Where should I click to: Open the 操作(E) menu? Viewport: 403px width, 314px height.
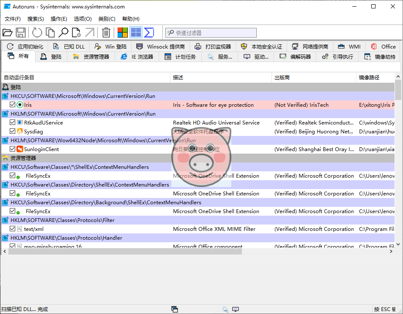coord(59,19)
